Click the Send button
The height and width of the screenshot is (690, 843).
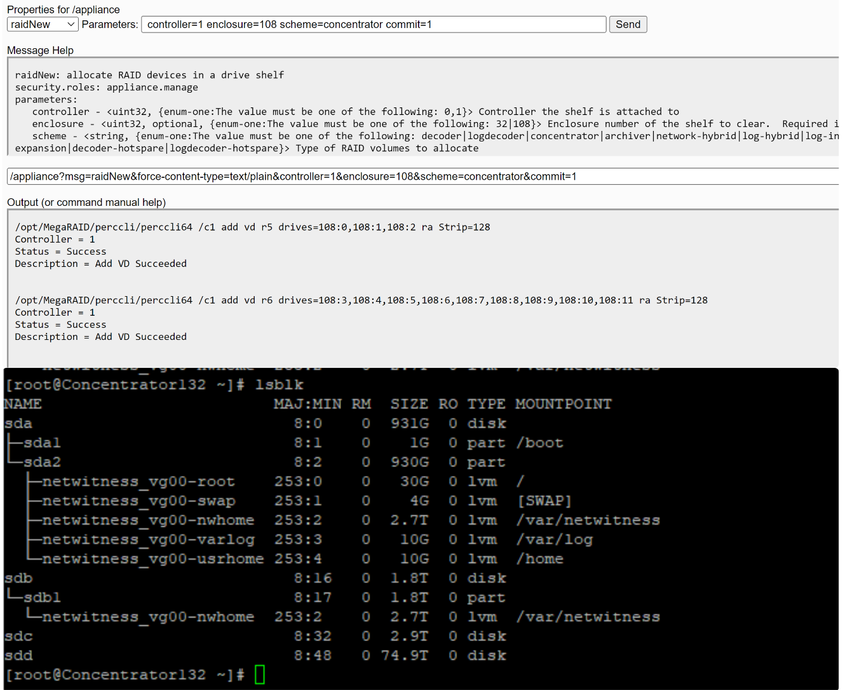click(628, 24)
